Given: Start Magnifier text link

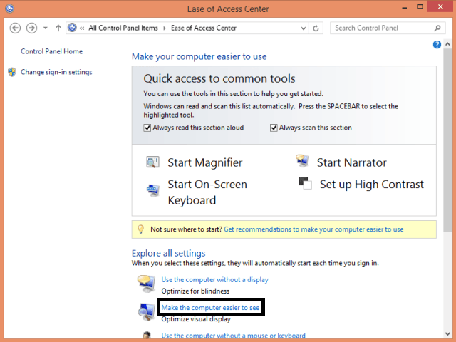Looking at the screenshot, I should [x=205, y=162].
